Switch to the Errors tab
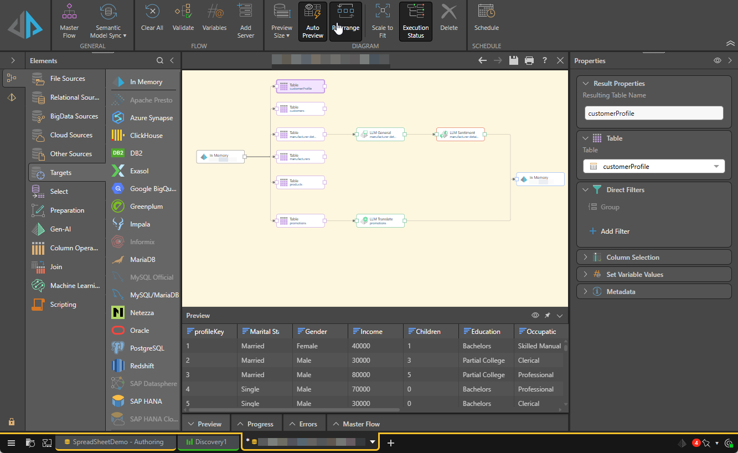 coord(304,424)
